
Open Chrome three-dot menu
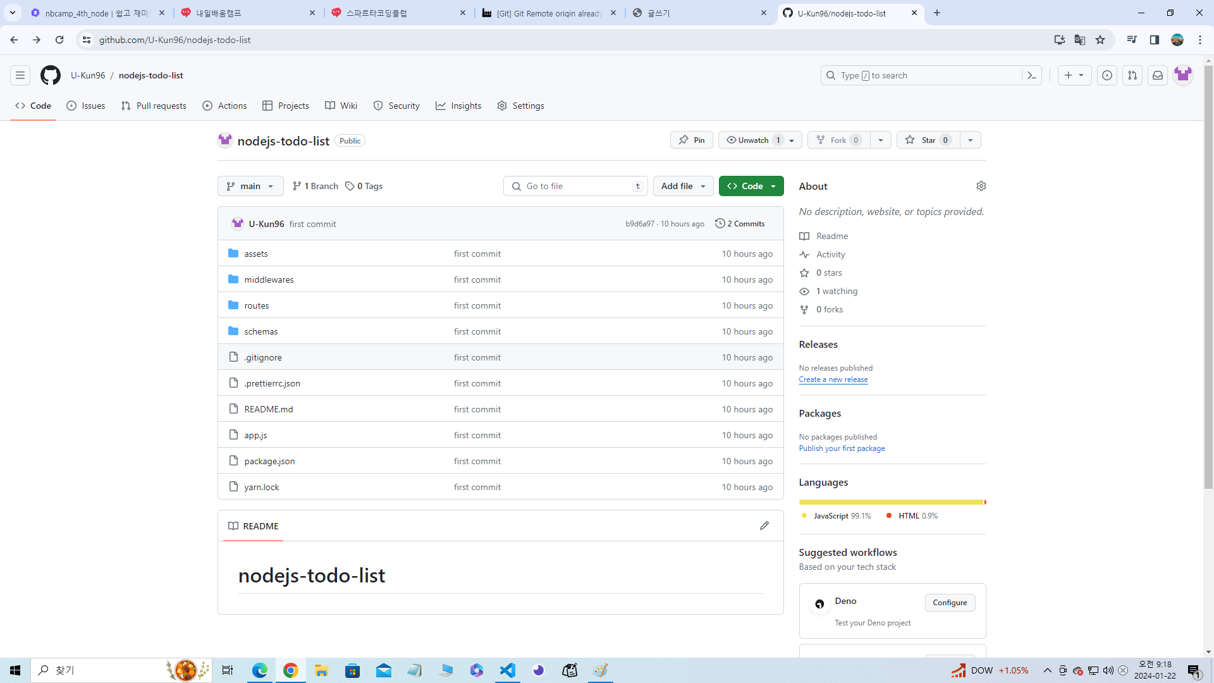click(1200, 40)
